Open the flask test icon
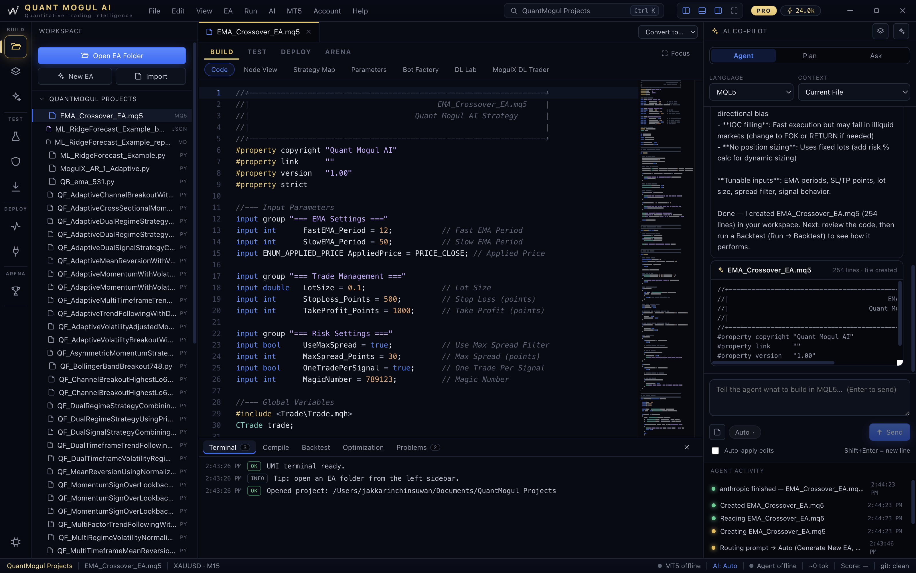The height and width of the screenshot is (573, 916). click(x=15, y=136)
